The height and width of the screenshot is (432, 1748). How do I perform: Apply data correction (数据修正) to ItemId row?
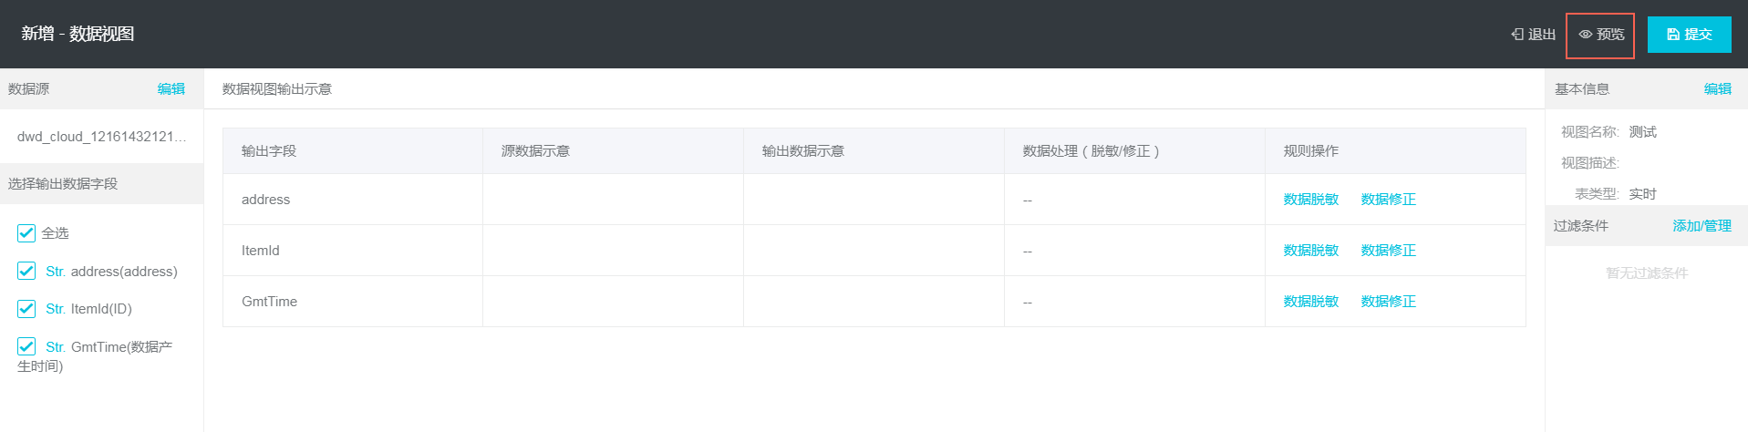[x=1388, y=251]
